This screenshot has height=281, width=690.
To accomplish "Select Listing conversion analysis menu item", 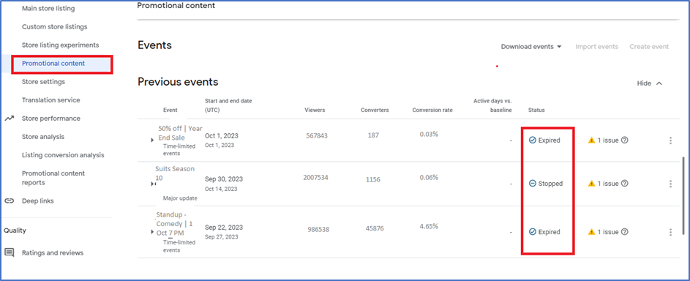I will pos(63,155).
